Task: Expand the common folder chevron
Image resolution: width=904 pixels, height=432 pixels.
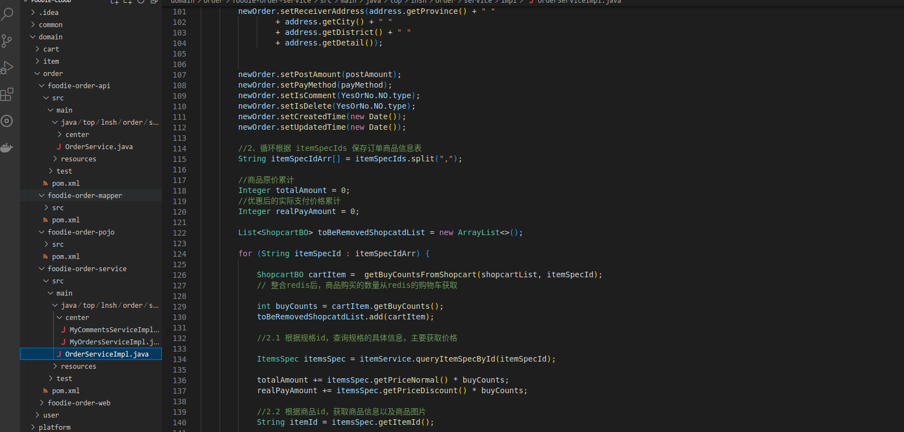Action: tap(33, 24)
